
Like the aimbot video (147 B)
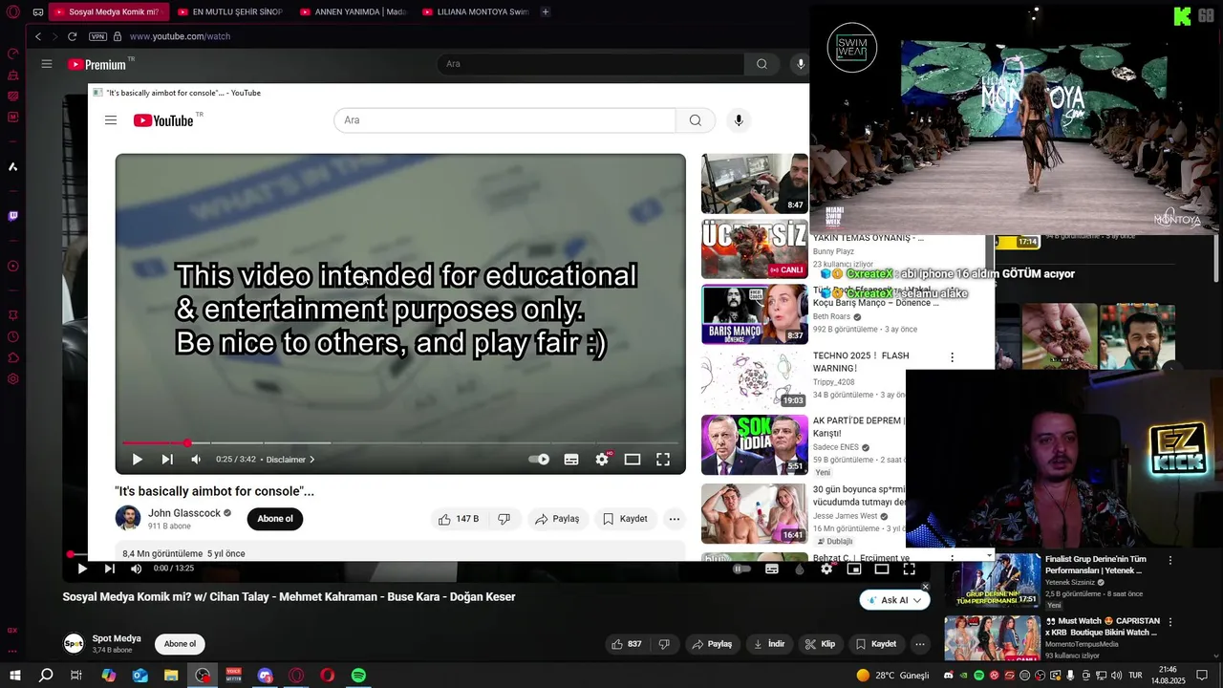click(459, 519)
